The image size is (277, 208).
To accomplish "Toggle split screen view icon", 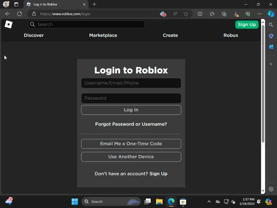I will coord(200,14).
